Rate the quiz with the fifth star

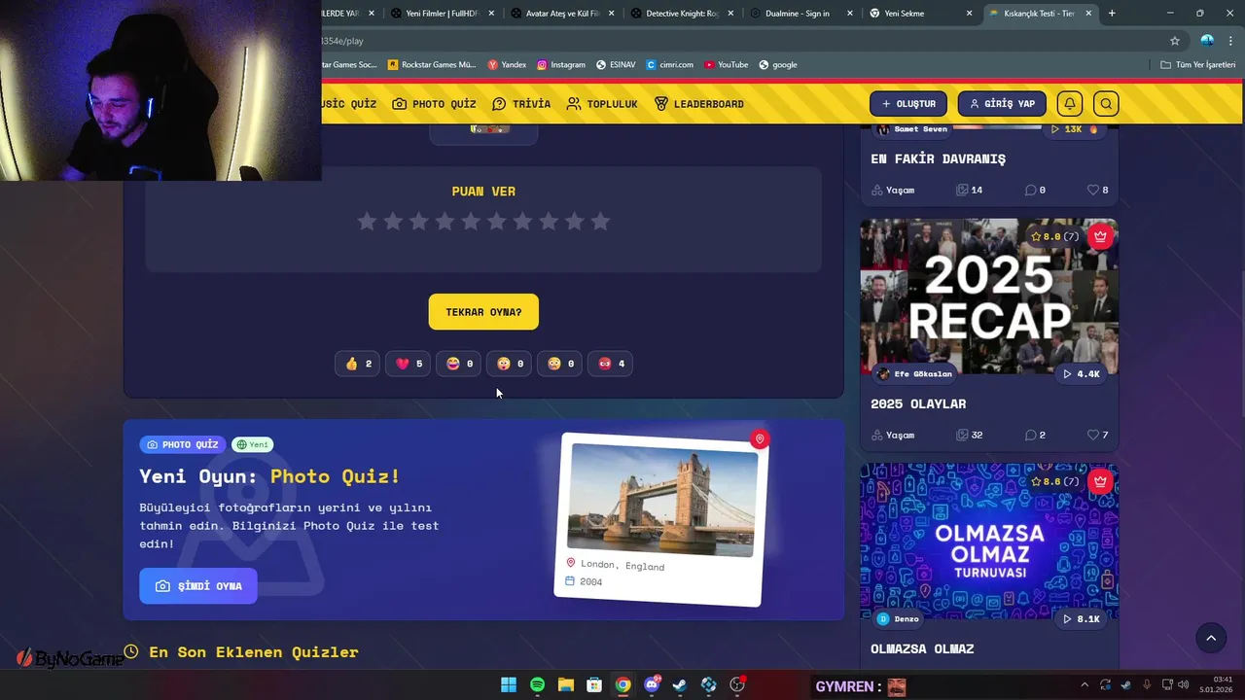click(471, 222)
